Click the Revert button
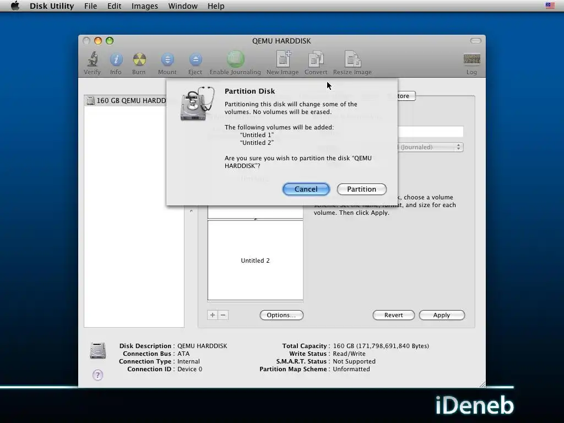 pos(393,315)
